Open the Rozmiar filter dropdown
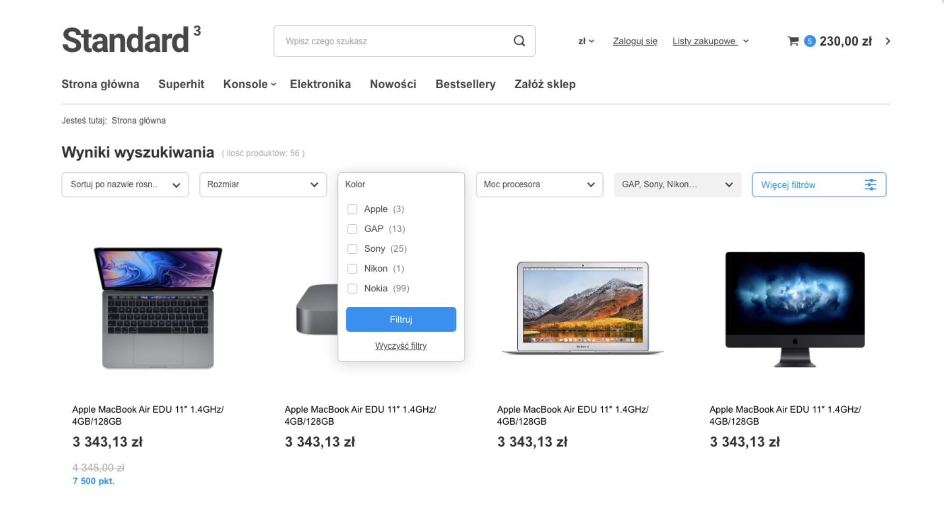 pos(263,185)
